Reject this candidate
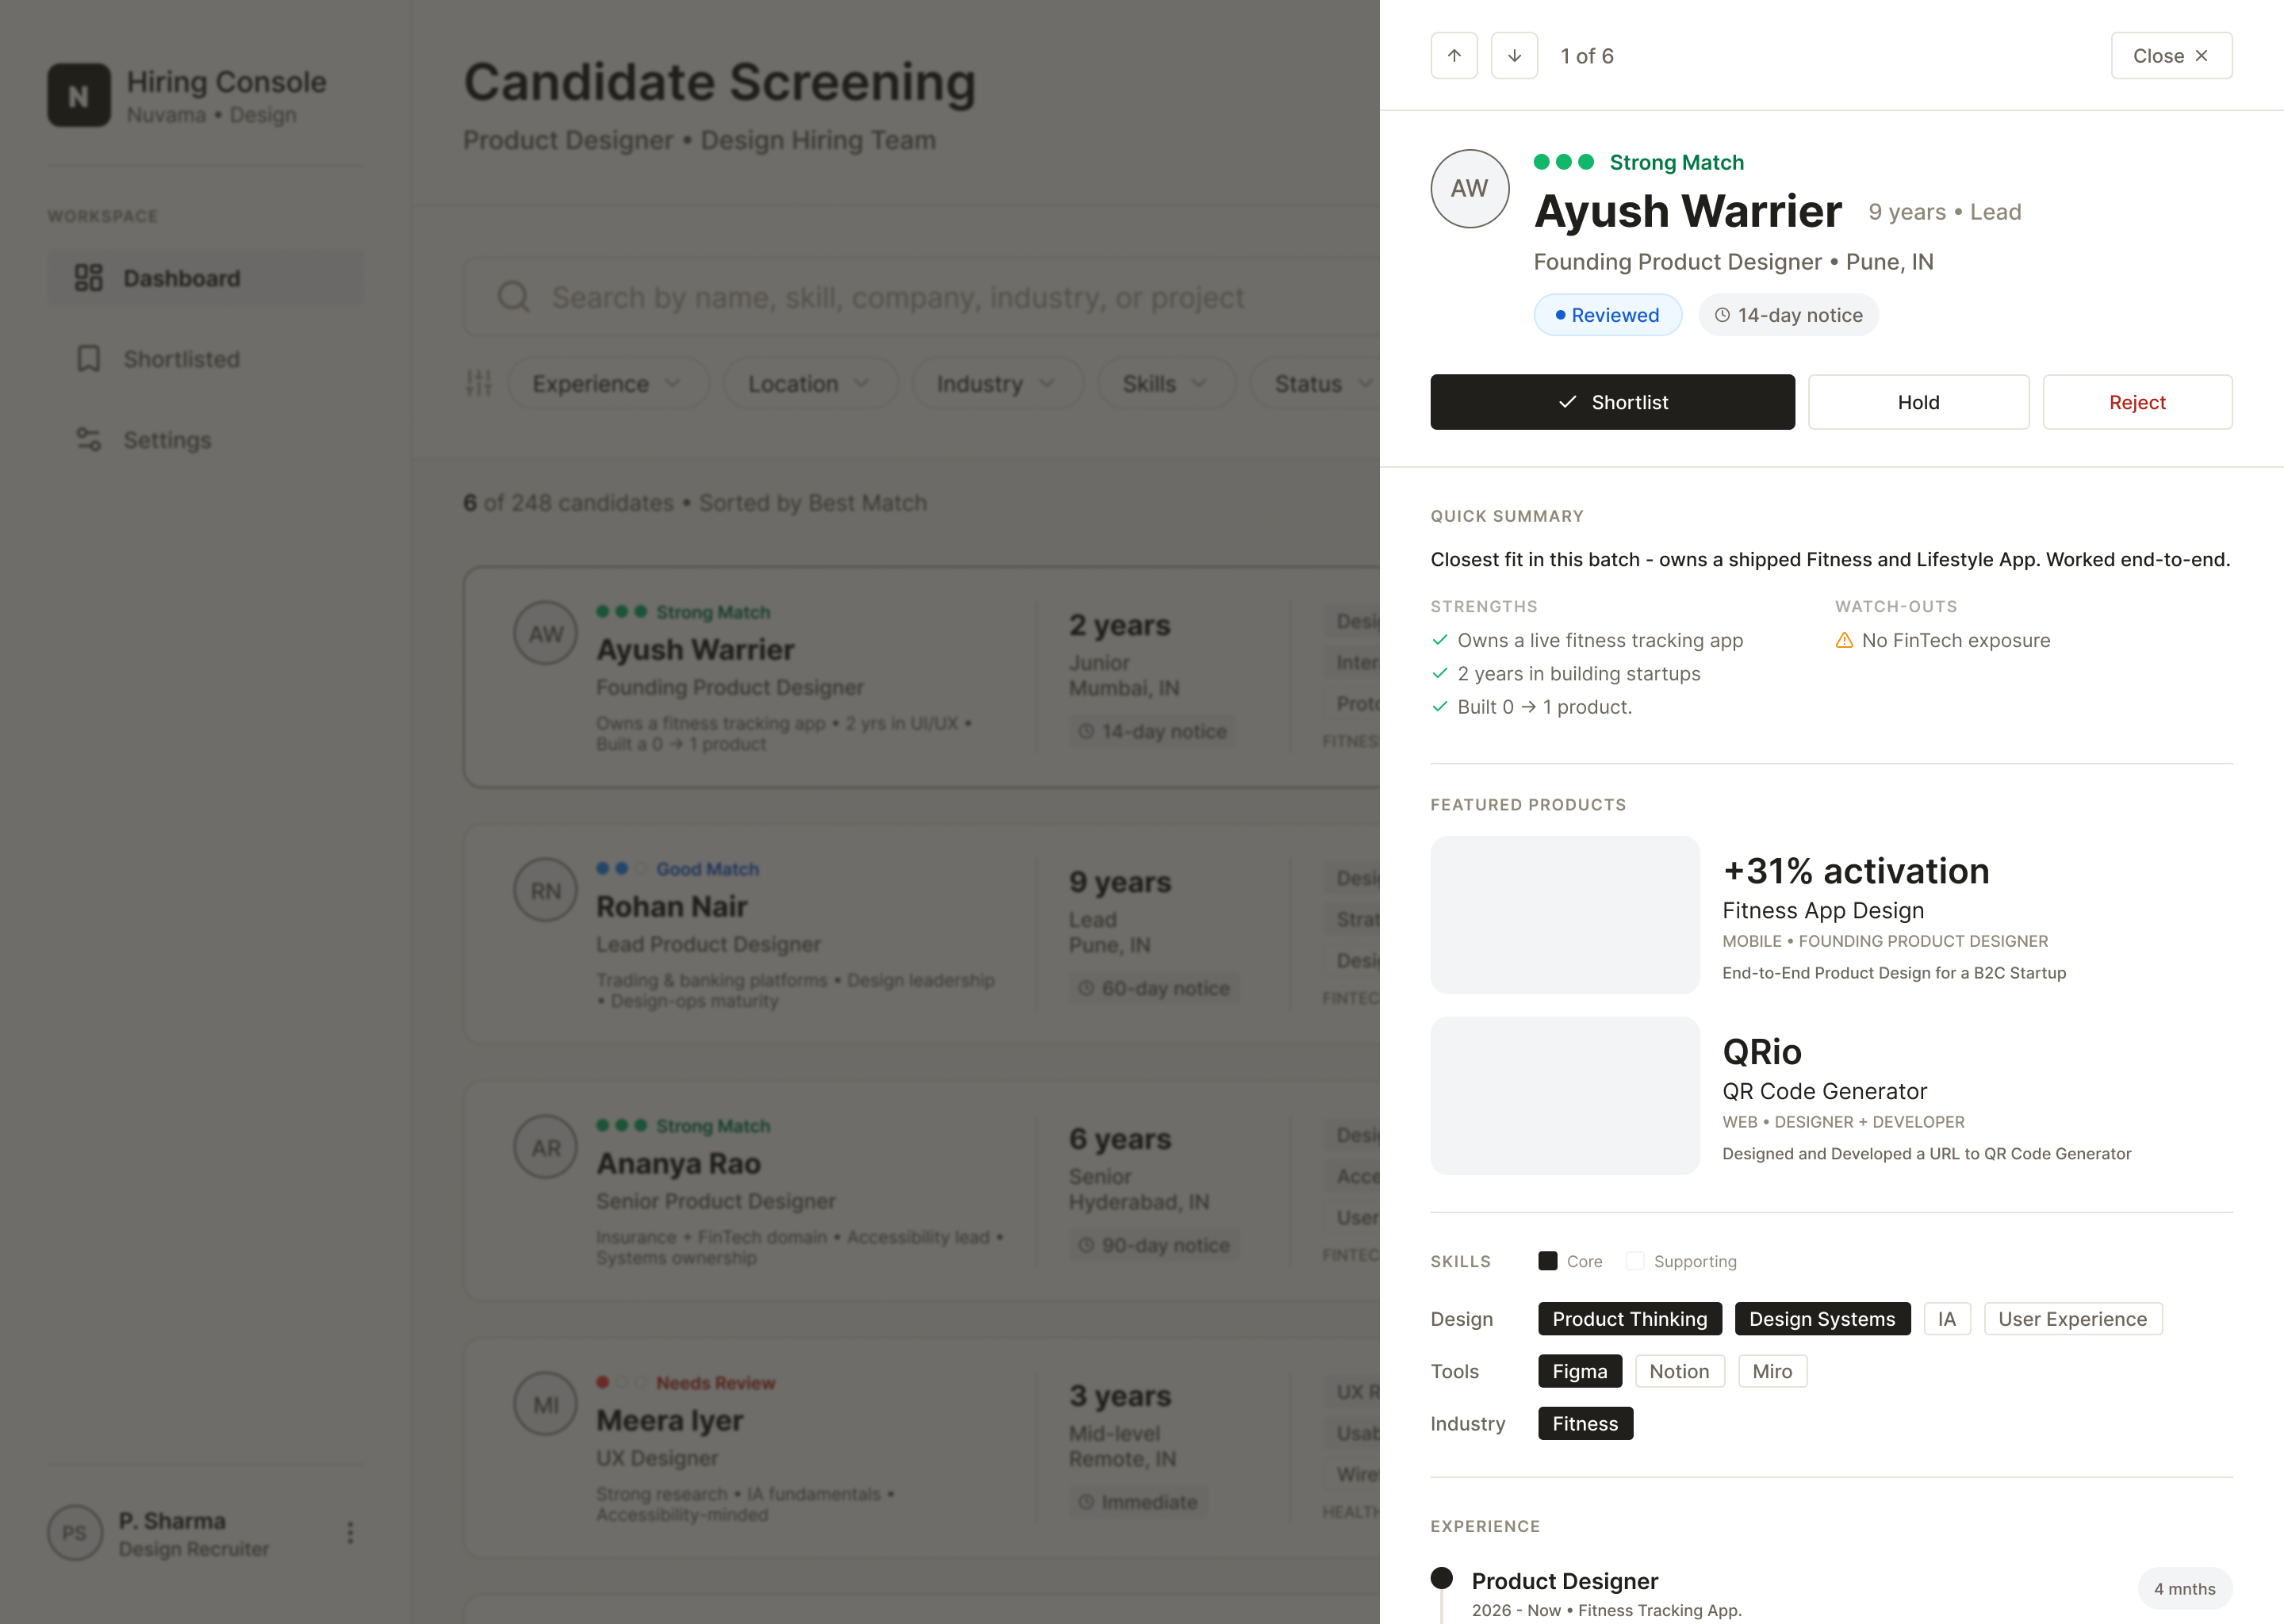 click(2137, 402)
